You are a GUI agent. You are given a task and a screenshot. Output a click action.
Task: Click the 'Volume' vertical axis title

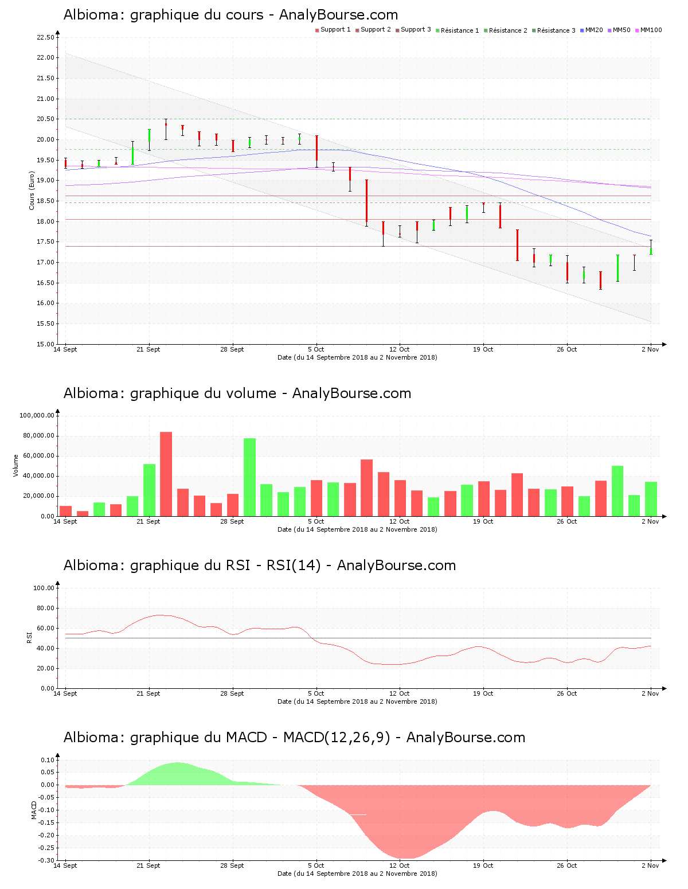tap(16, 466)
